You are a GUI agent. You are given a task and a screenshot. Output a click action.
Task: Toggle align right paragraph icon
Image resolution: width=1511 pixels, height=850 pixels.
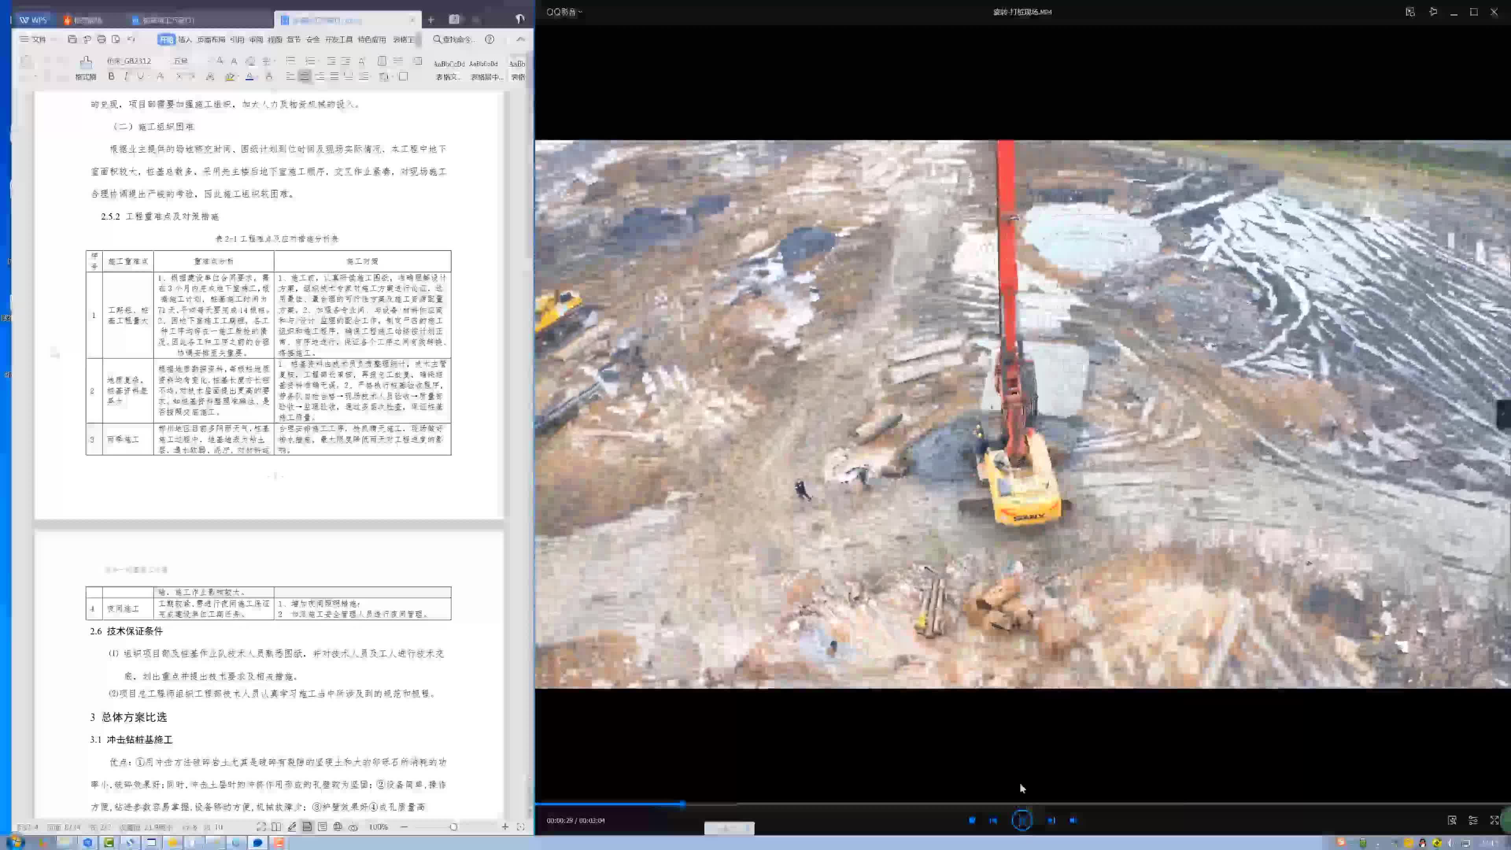(x=320, y=76)
